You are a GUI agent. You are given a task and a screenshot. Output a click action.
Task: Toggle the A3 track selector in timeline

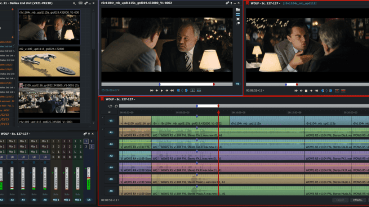coord(111,156)
